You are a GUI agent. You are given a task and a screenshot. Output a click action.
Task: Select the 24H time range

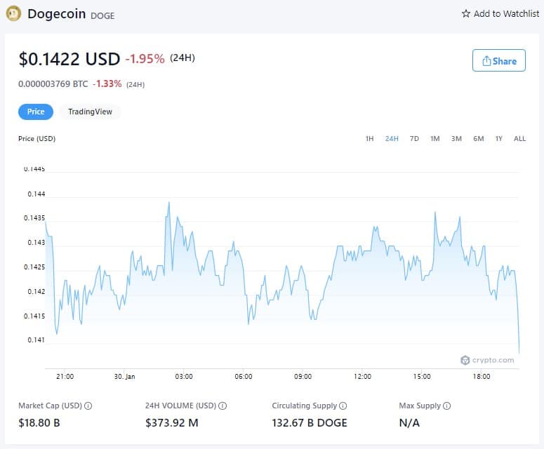[392, 139]
